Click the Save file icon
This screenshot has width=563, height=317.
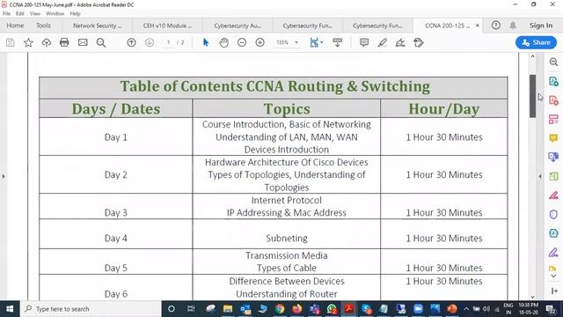coord(11,42)
